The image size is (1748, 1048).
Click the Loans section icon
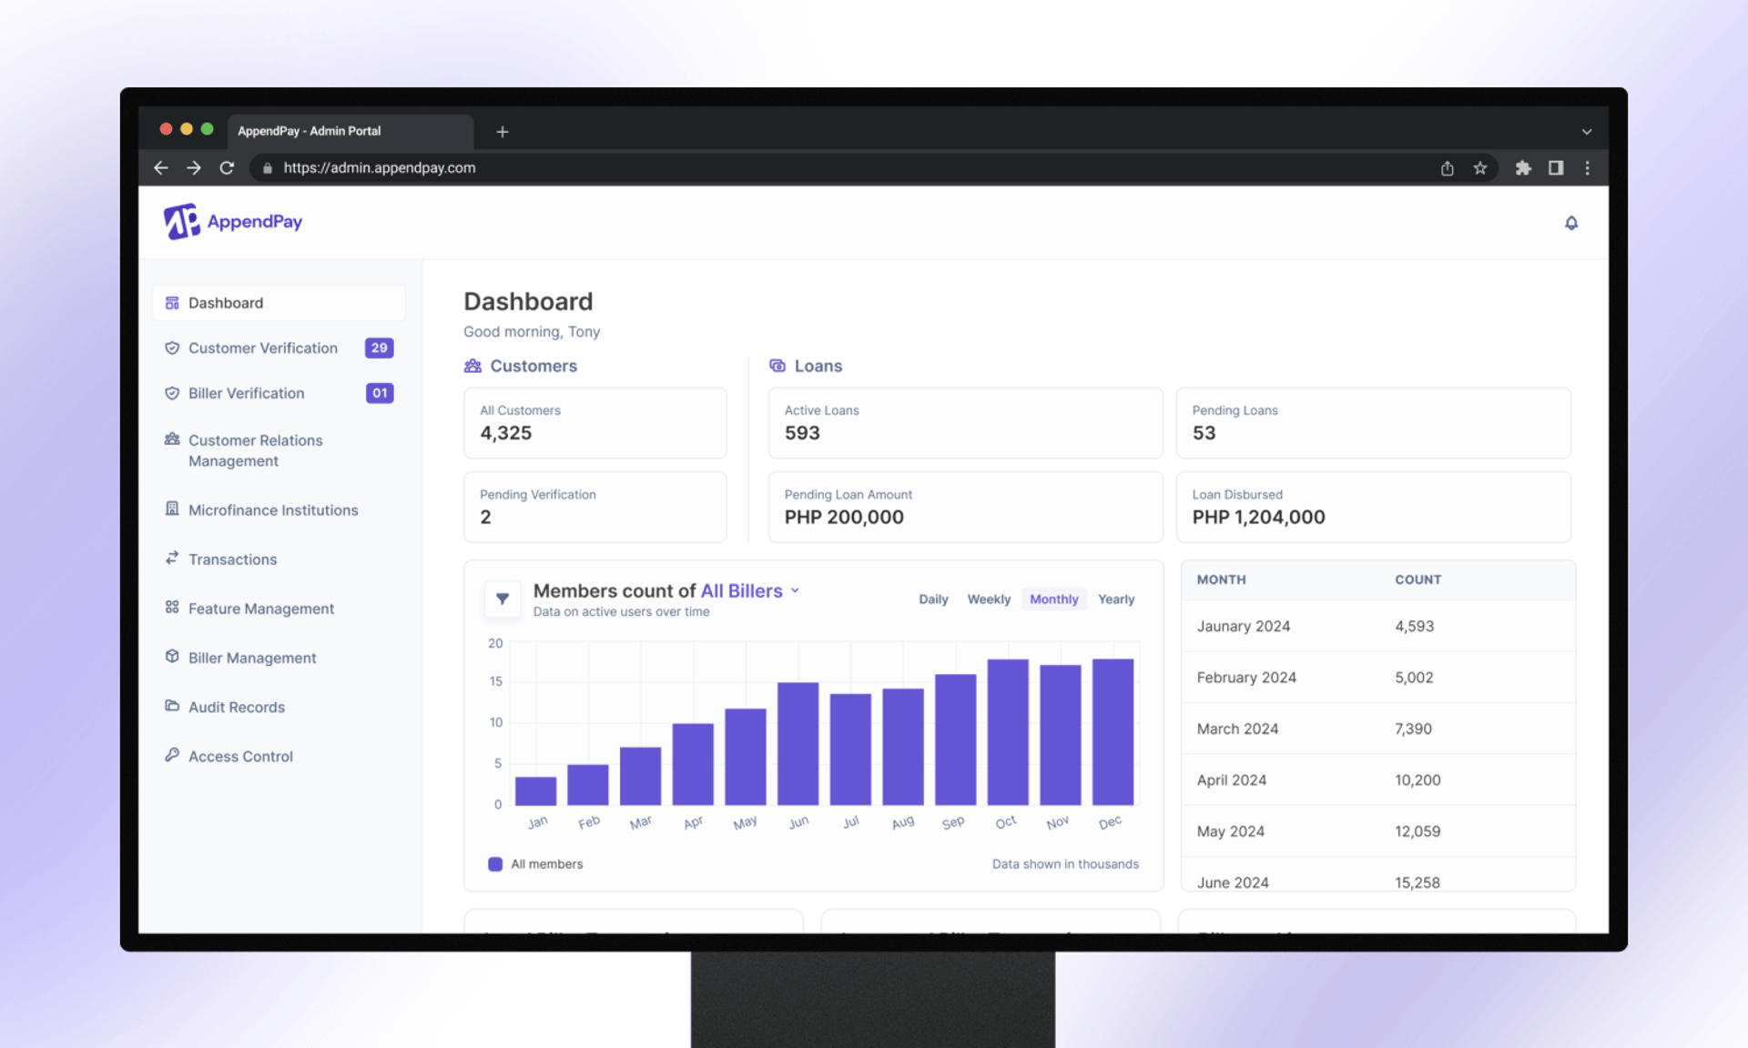coord(777,366)
